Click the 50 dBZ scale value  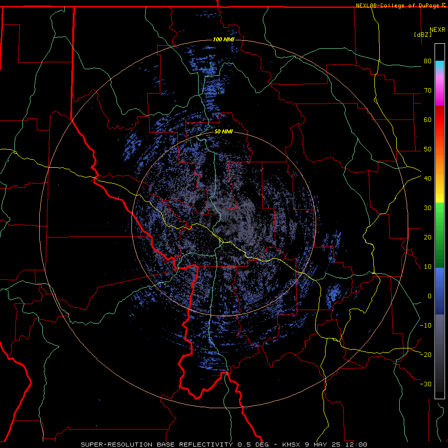click(x=428, y=149)
